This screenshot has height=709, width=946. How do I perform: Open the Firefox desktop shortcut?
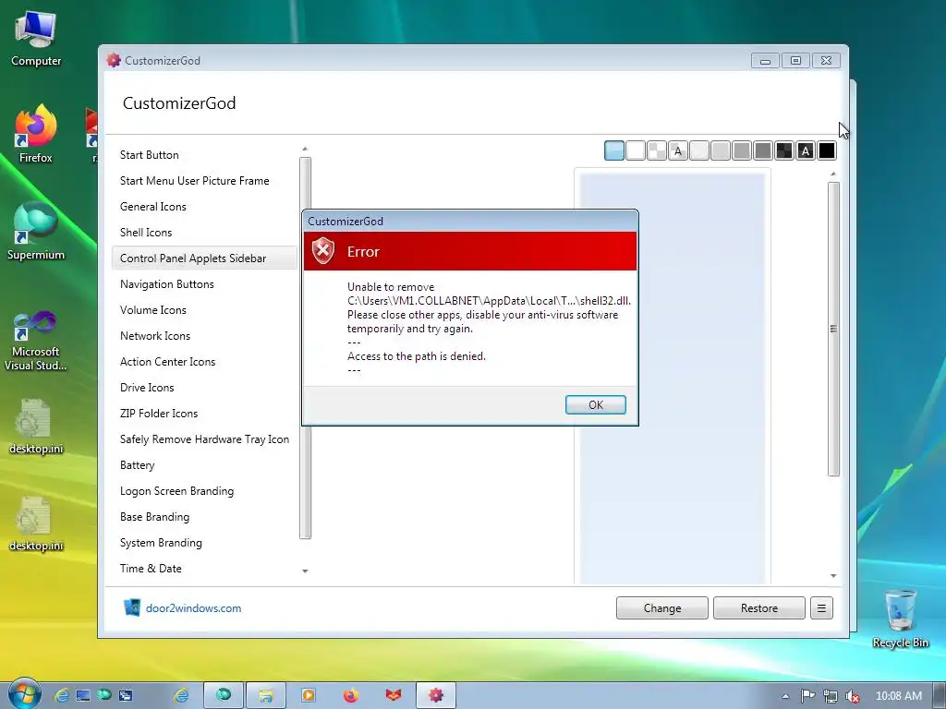pos(36,135)
